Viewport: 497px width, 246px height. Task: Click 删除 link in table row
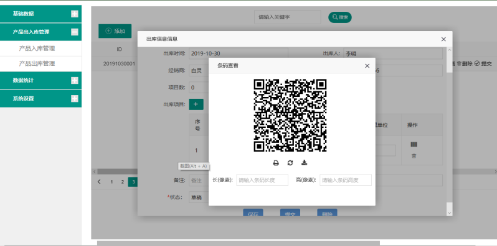(x=465, y=63)
